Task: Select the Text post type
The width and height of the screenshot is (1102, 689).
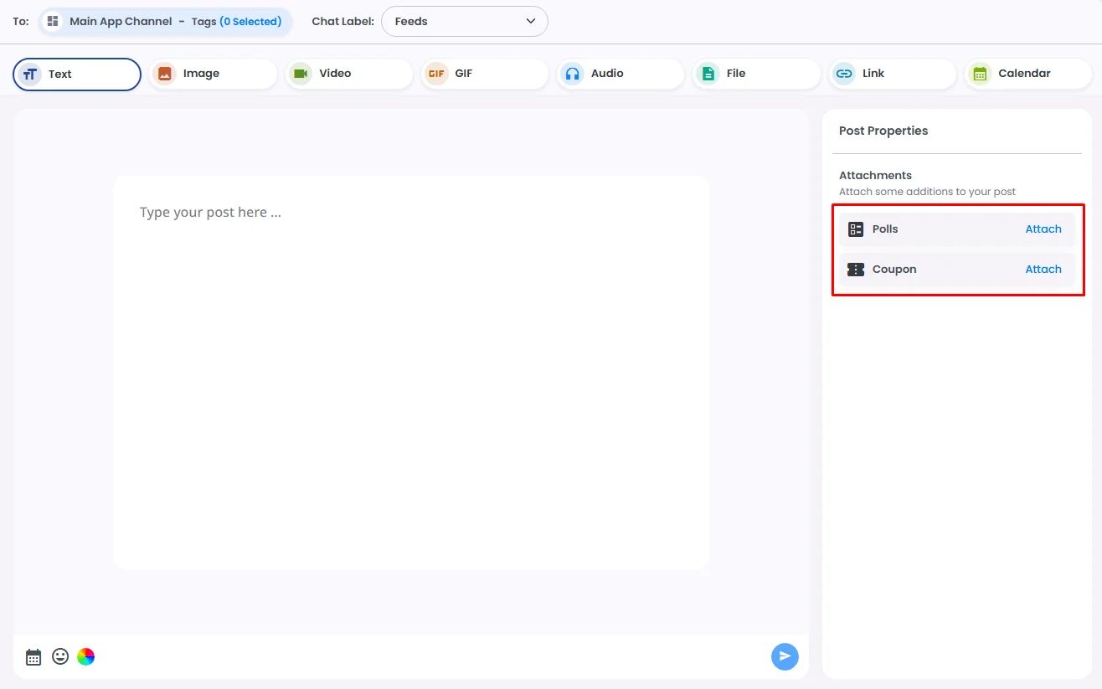Action: (77, 74)
